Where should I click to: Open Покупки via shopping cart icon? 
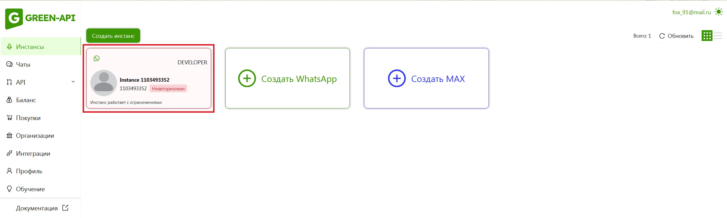coord(9,118)
